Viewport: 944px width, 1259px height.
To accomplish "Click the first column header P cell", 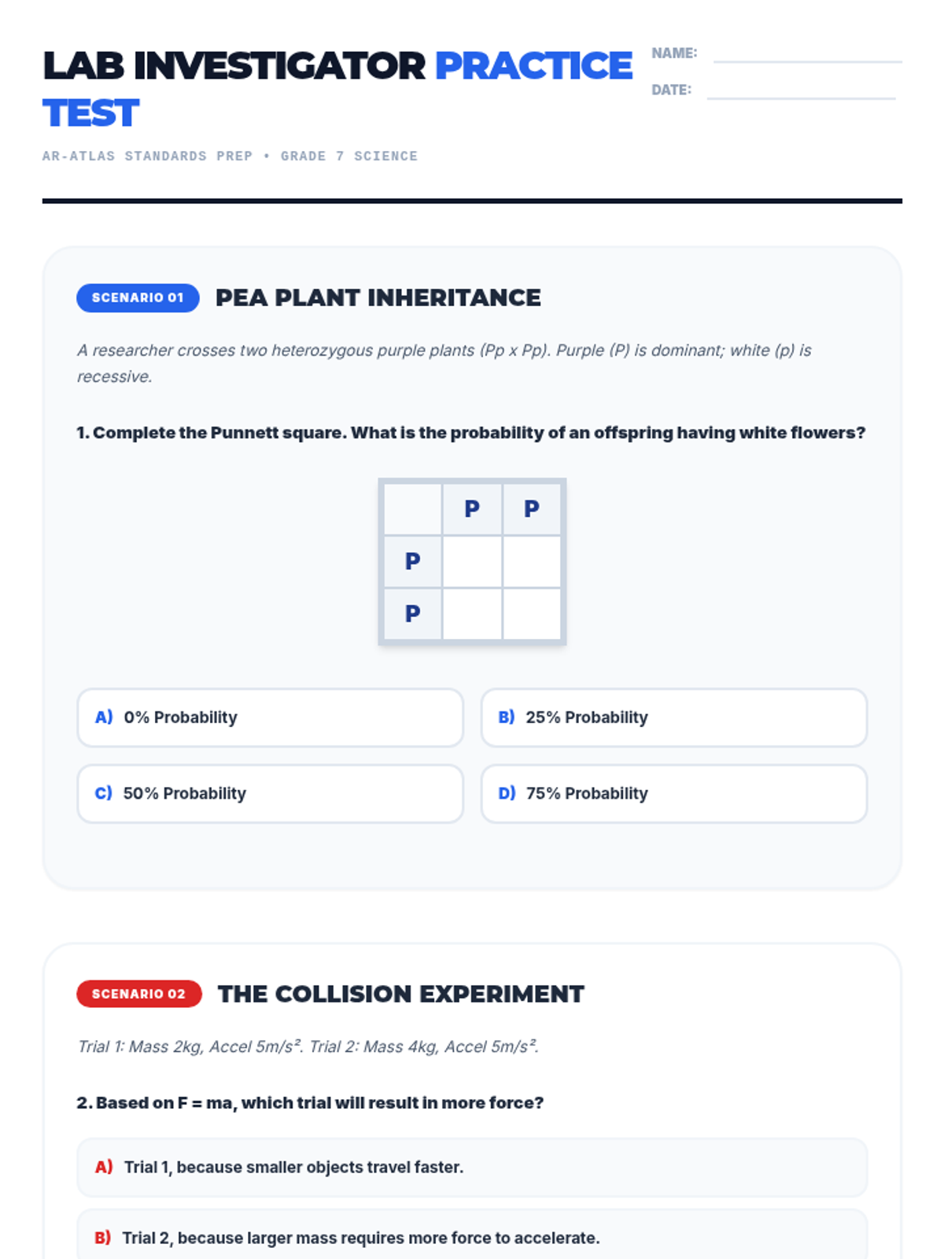I will coord(472,509).
